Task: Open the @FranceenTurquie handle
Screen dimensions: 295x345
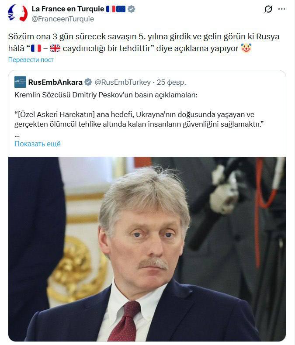Action: click(x=63, y=19)
